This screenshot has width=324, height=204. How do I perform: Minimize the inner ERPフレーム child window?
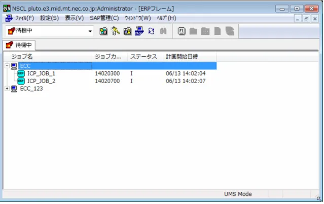tap(297, 19)
